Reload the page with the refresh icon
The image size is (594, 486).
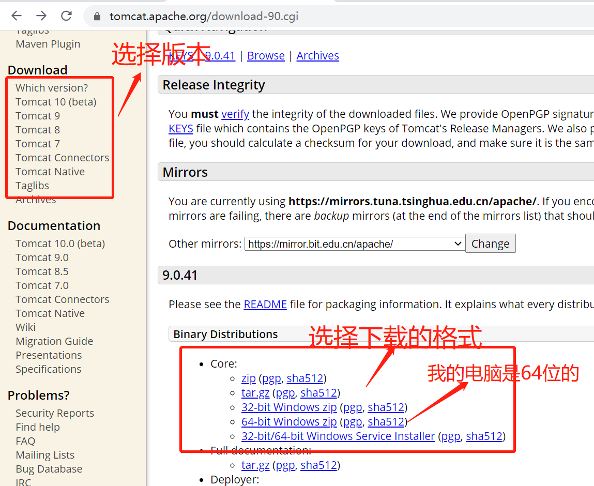[x=66, y=16]
